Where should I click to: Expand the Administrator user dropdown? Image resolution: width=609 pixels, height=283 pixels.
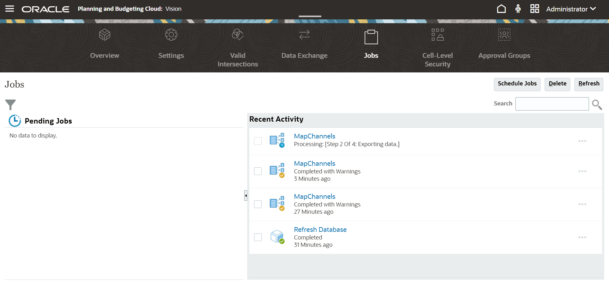[571, 9]
